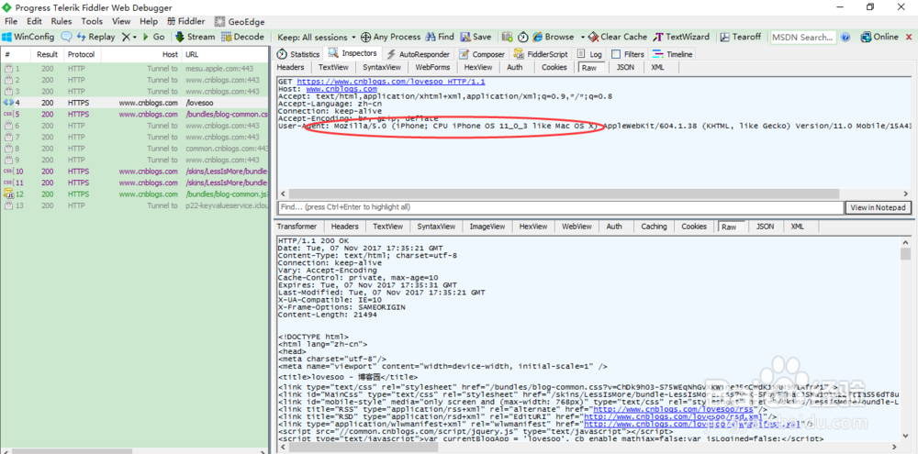Open the TextWizard tool
This screenshot has width=918, height=454.
pos(681,37)
